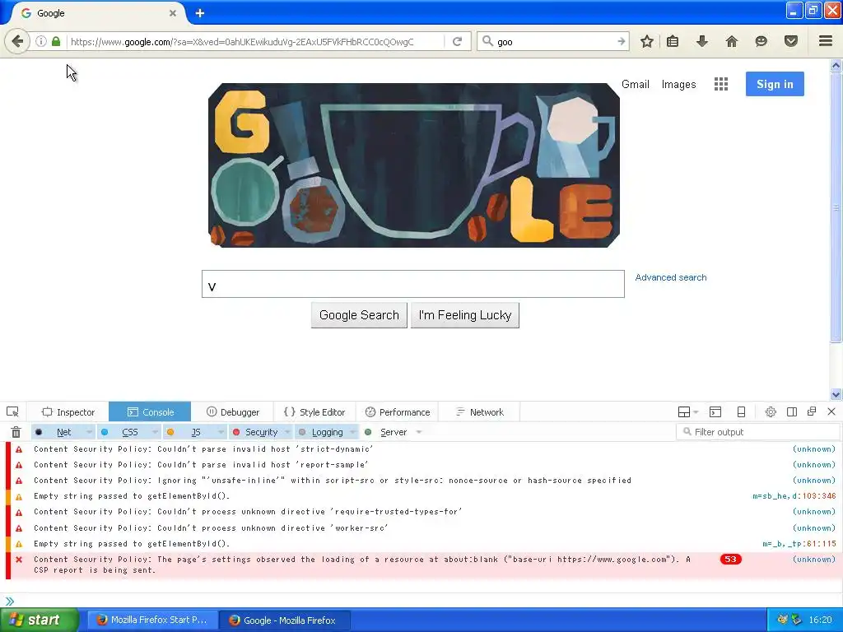Open the downloads arrow panel
The height and width of the screenshot is (632, 843).
[702, 41]
